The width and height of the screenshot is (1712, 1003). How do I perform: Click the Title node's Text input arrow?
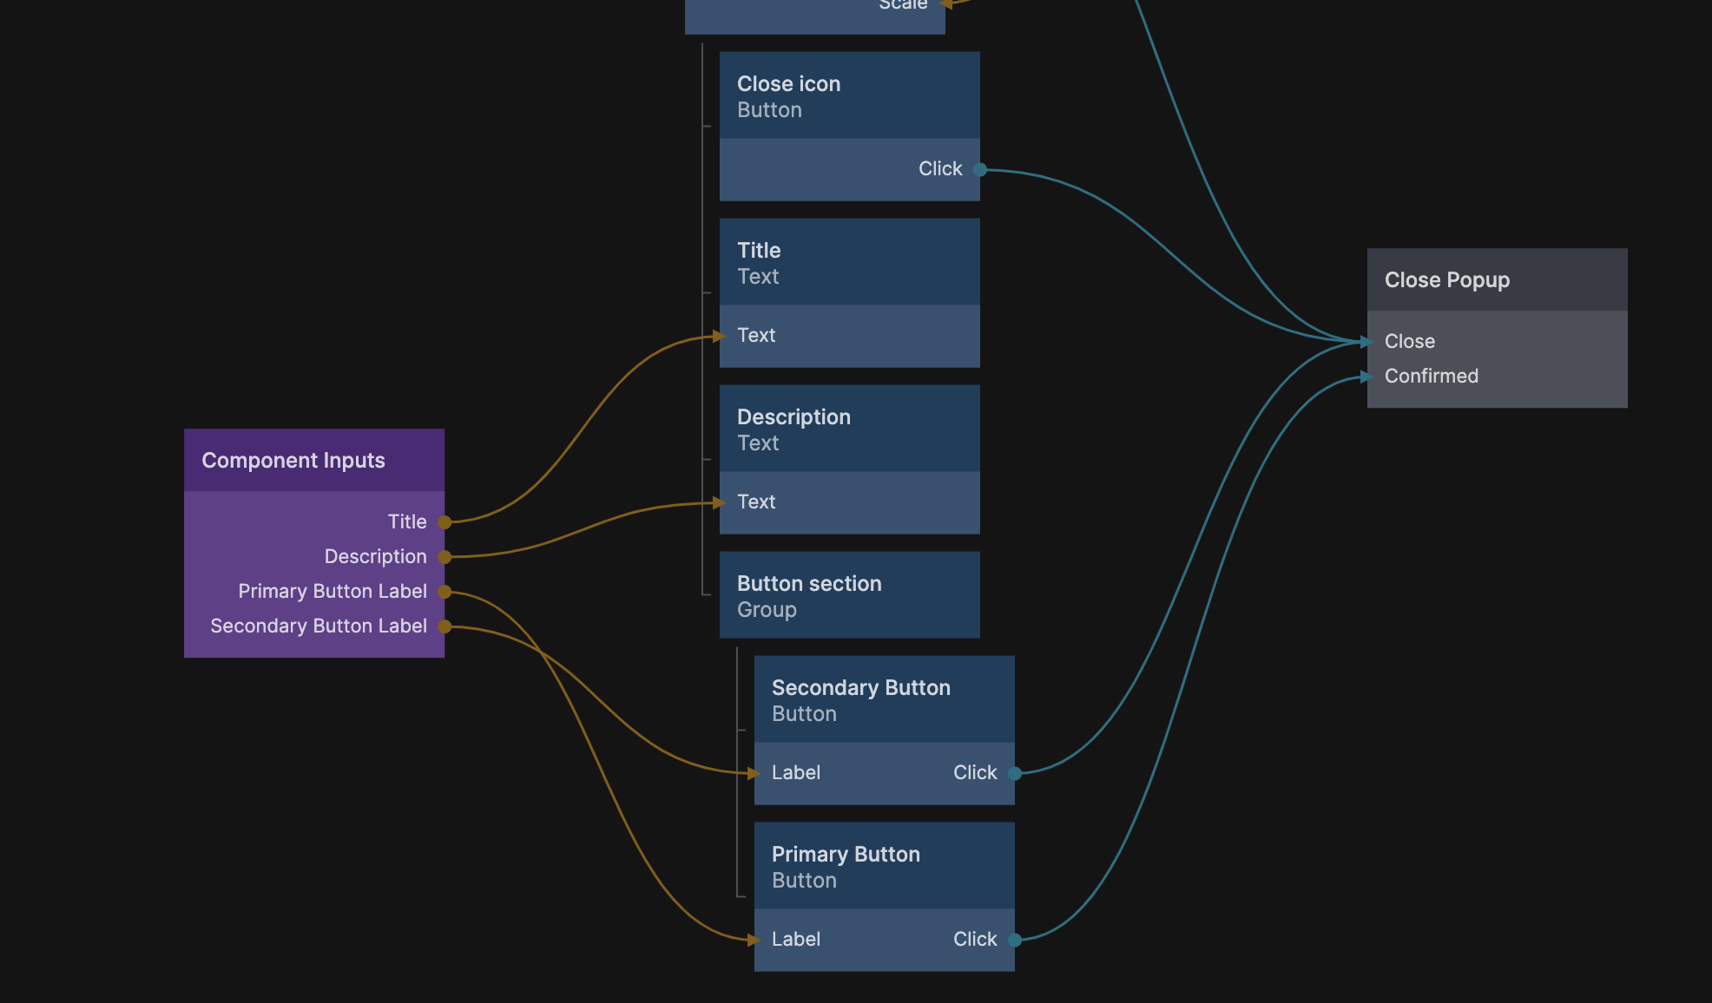(719, 336)
